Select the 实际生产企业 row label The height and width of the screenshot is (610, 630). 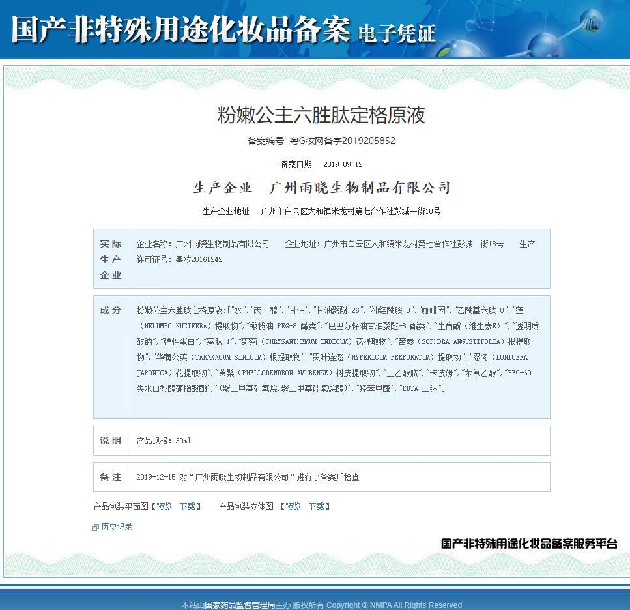click(111, 259)
